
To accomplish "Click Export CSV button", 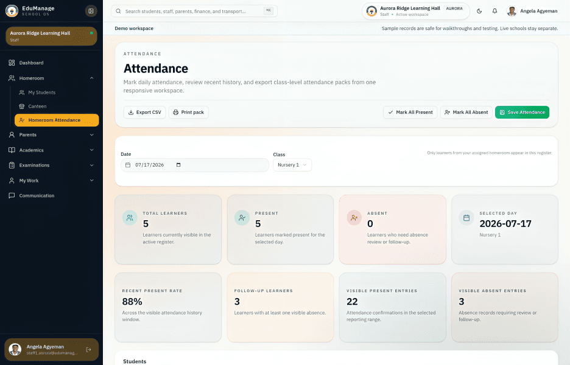I will 145,112.
